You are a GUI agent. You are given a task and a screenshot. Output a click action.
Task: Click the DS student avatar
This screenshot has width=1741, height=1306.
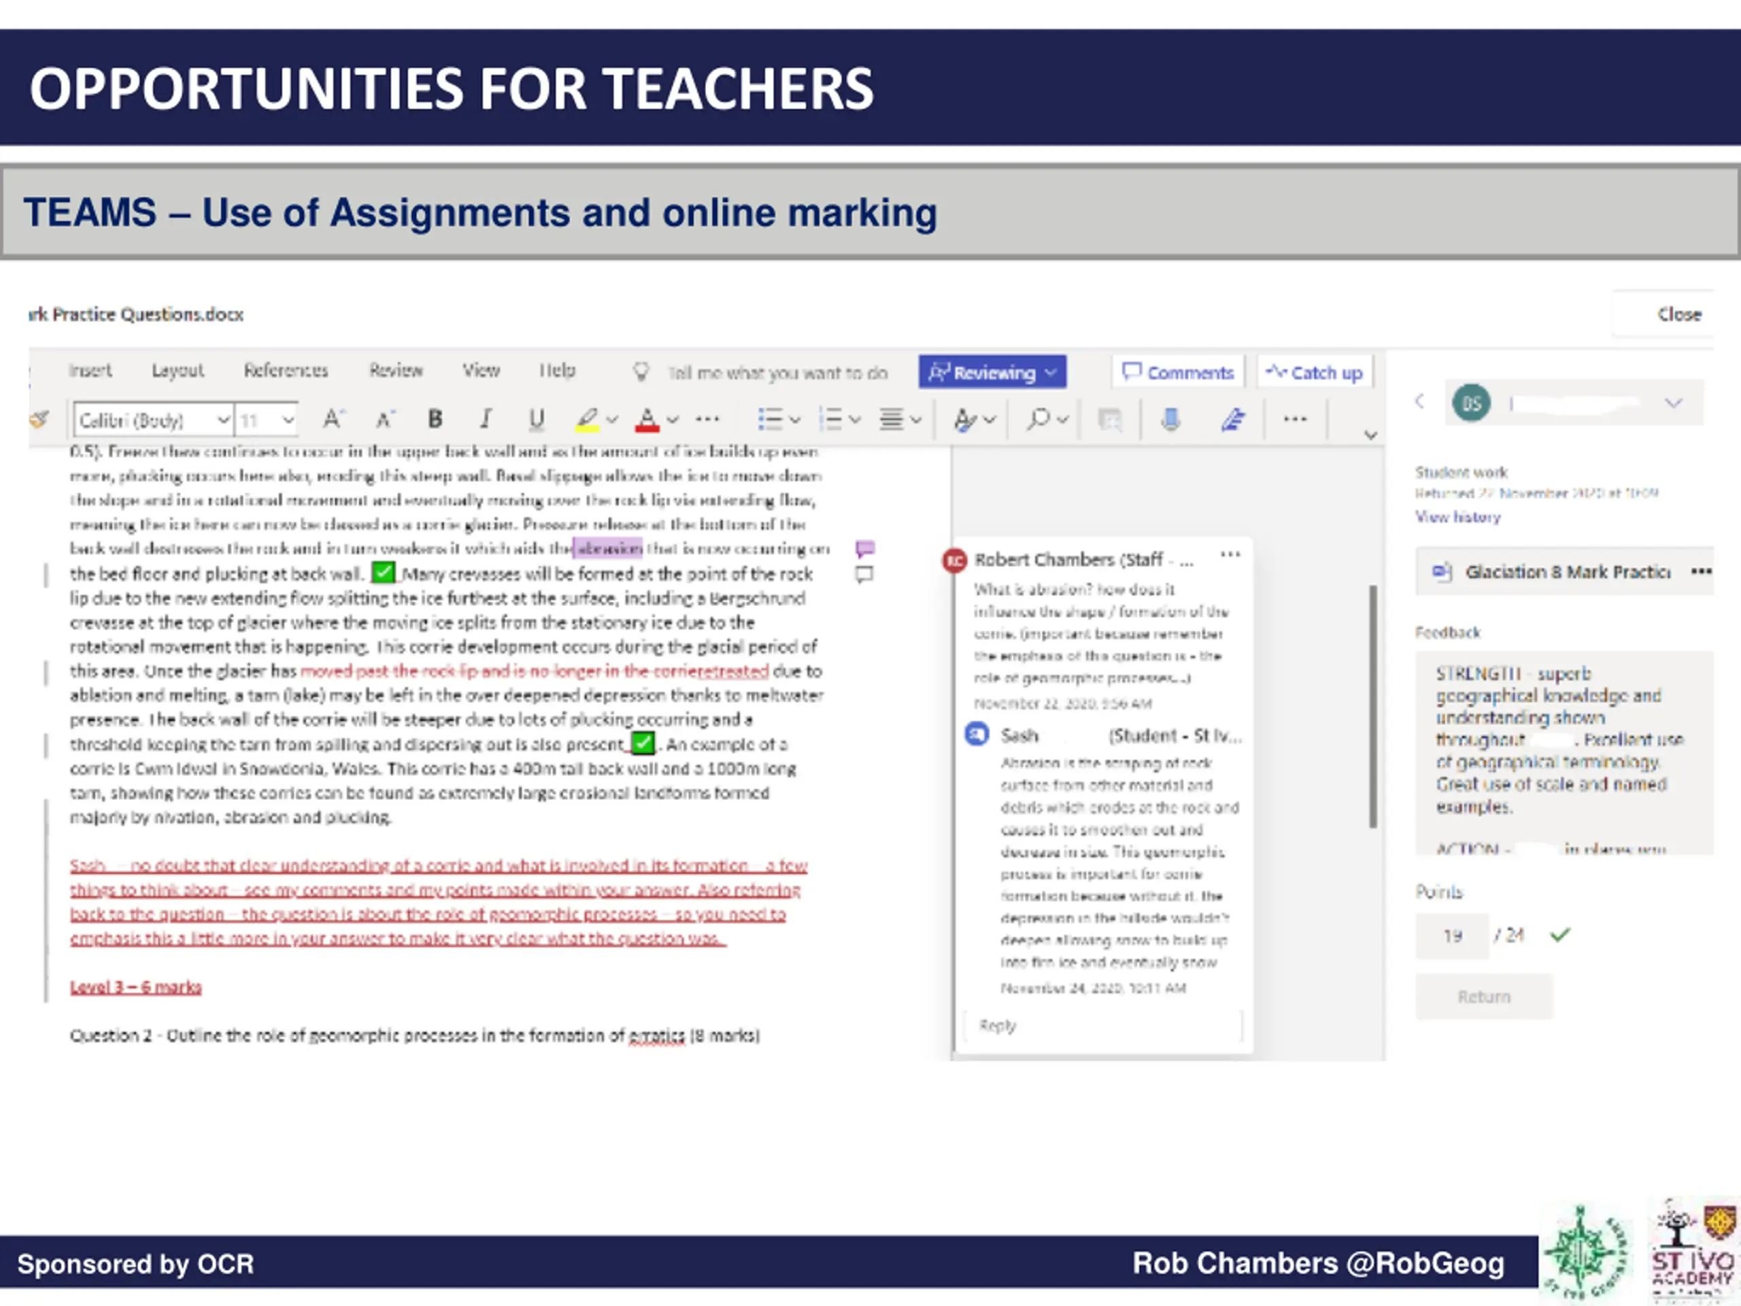1471,403
